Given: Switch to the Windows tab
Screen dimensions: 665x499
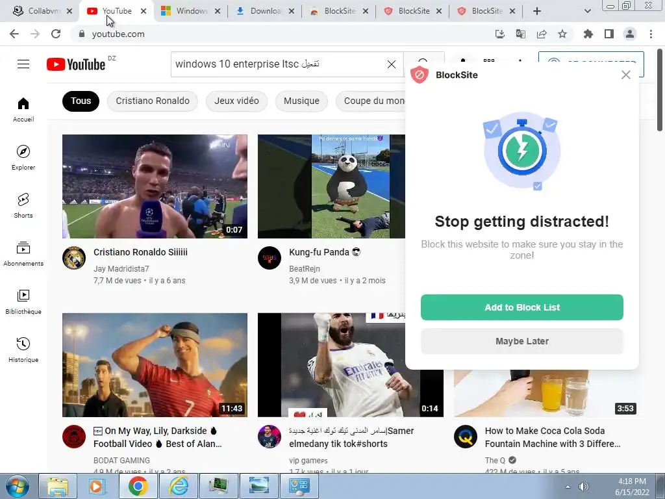Looking at the screenshot, I should point(192,11).
